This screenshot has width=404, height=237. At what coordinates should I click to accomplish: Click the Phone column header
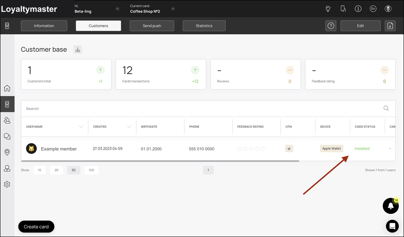coord(194,127)
